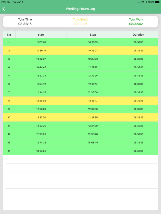
Task: Click duration cell of row 7
Action: [x=138, y=93]
